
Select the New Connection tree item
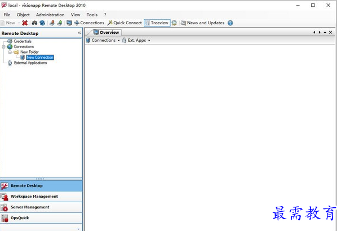click(x=40, y=57)
